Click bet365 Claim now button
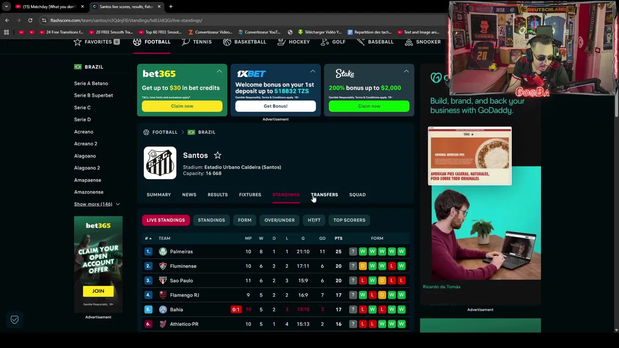 click(x=182, y=106)
